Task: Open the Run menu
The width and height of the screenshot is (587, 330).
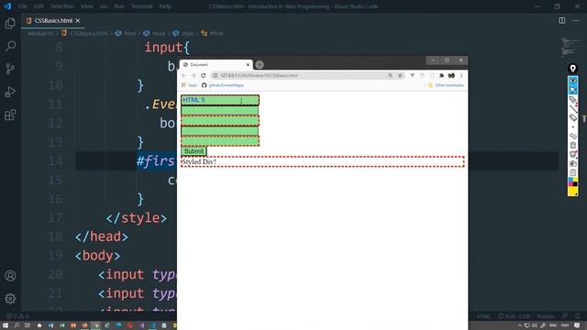Action: (x=119, y=6)
